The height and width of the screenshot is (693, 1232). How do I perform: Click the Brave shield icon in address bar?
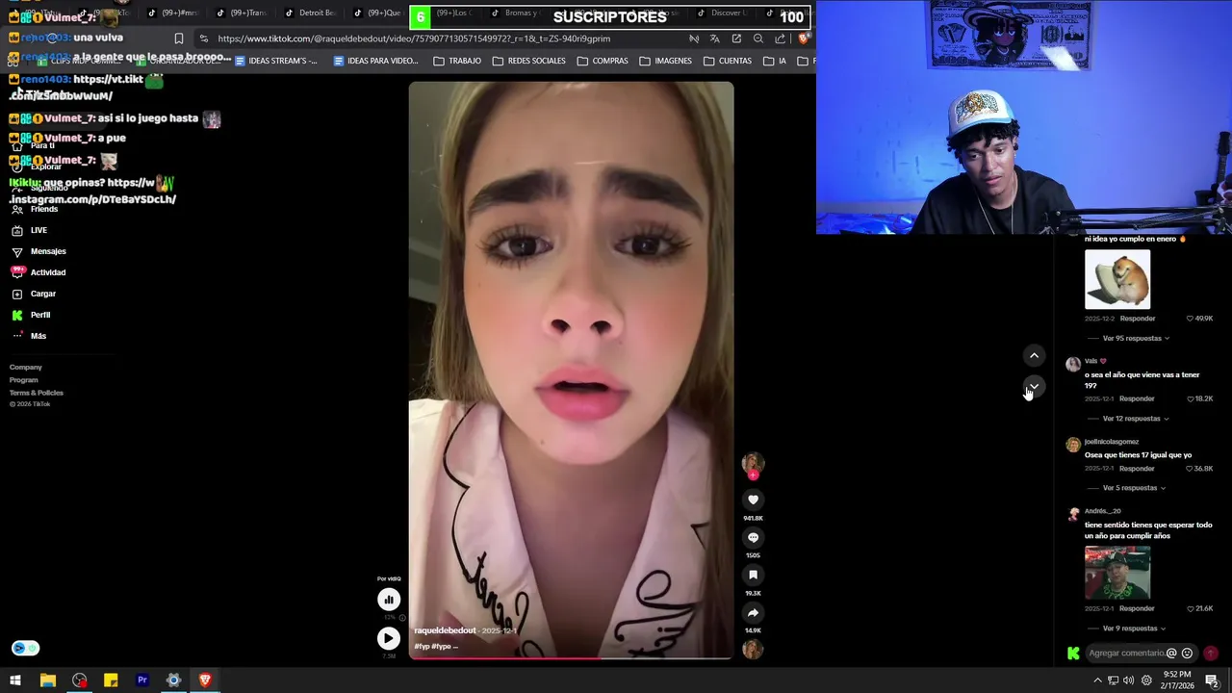tap(803, 38)
